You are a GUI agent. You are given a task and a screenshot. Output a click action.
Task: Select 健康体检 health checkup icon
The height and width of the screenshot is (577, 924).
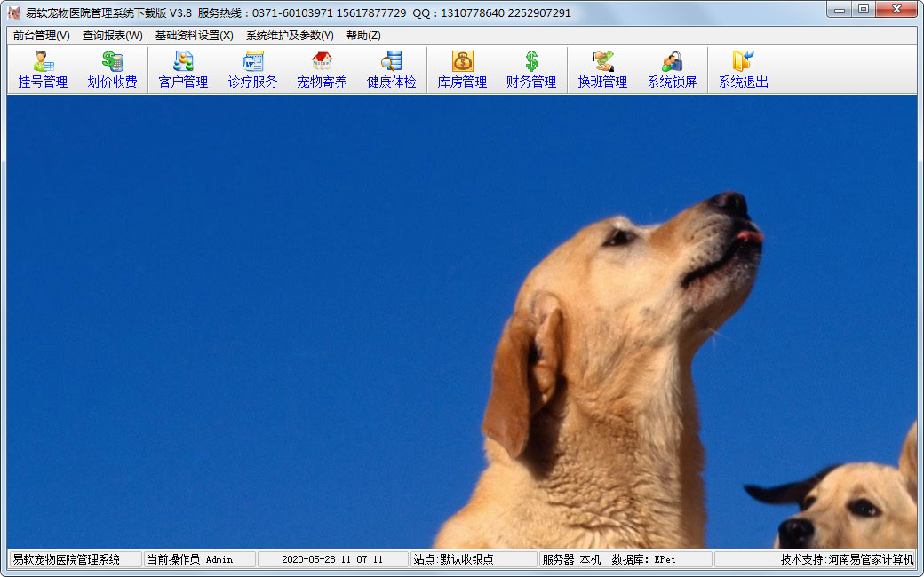[392, 70]
